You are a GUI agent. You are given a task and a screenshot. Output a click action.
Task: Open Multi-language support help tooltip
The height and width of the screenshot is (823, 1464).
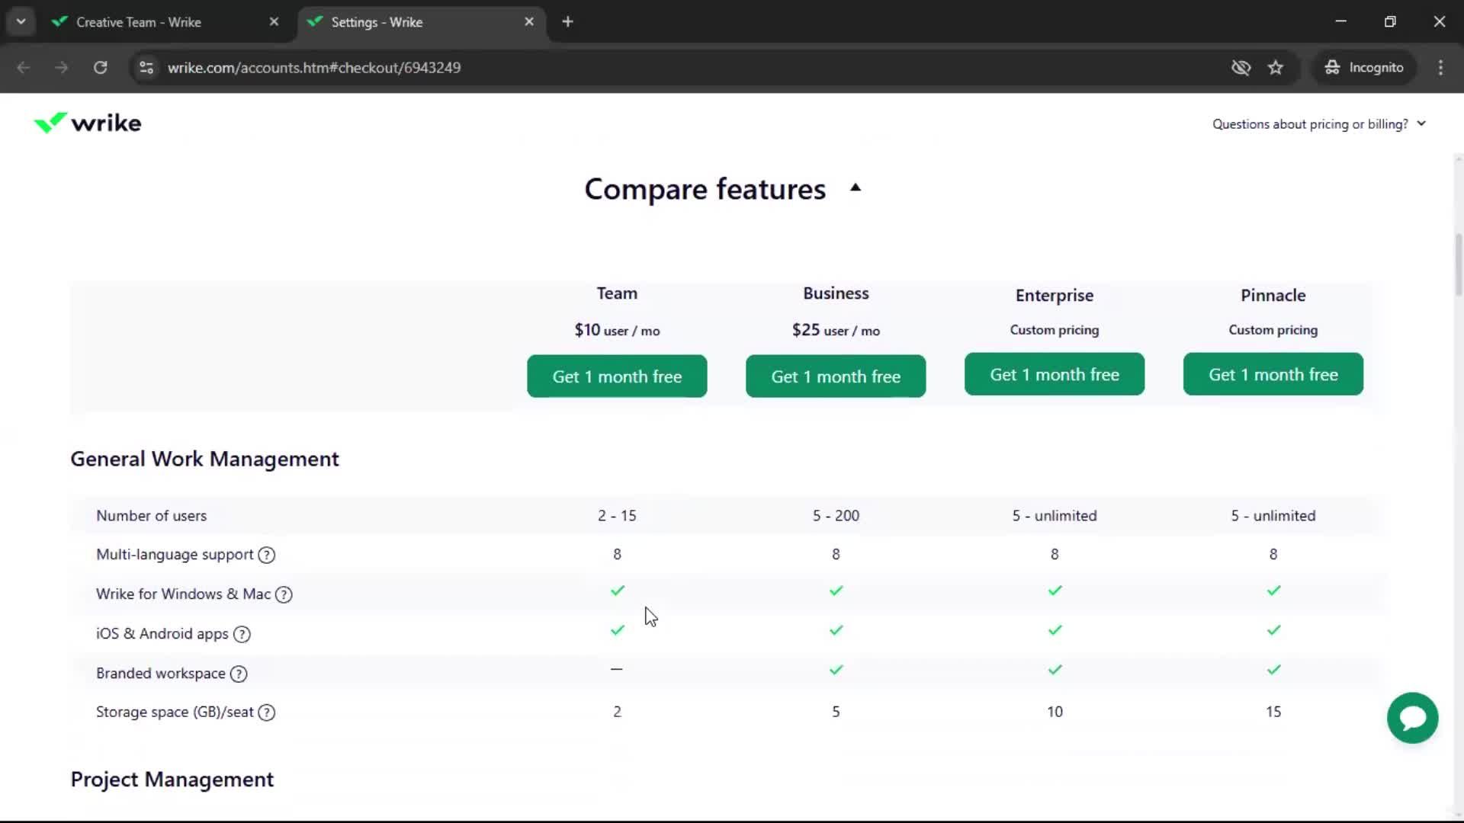point(266,555)
